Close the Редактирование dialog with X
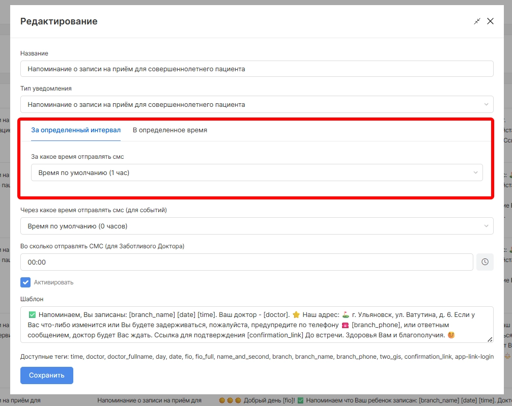This screenshot has width=512, height=406. (x=491, y=21)
